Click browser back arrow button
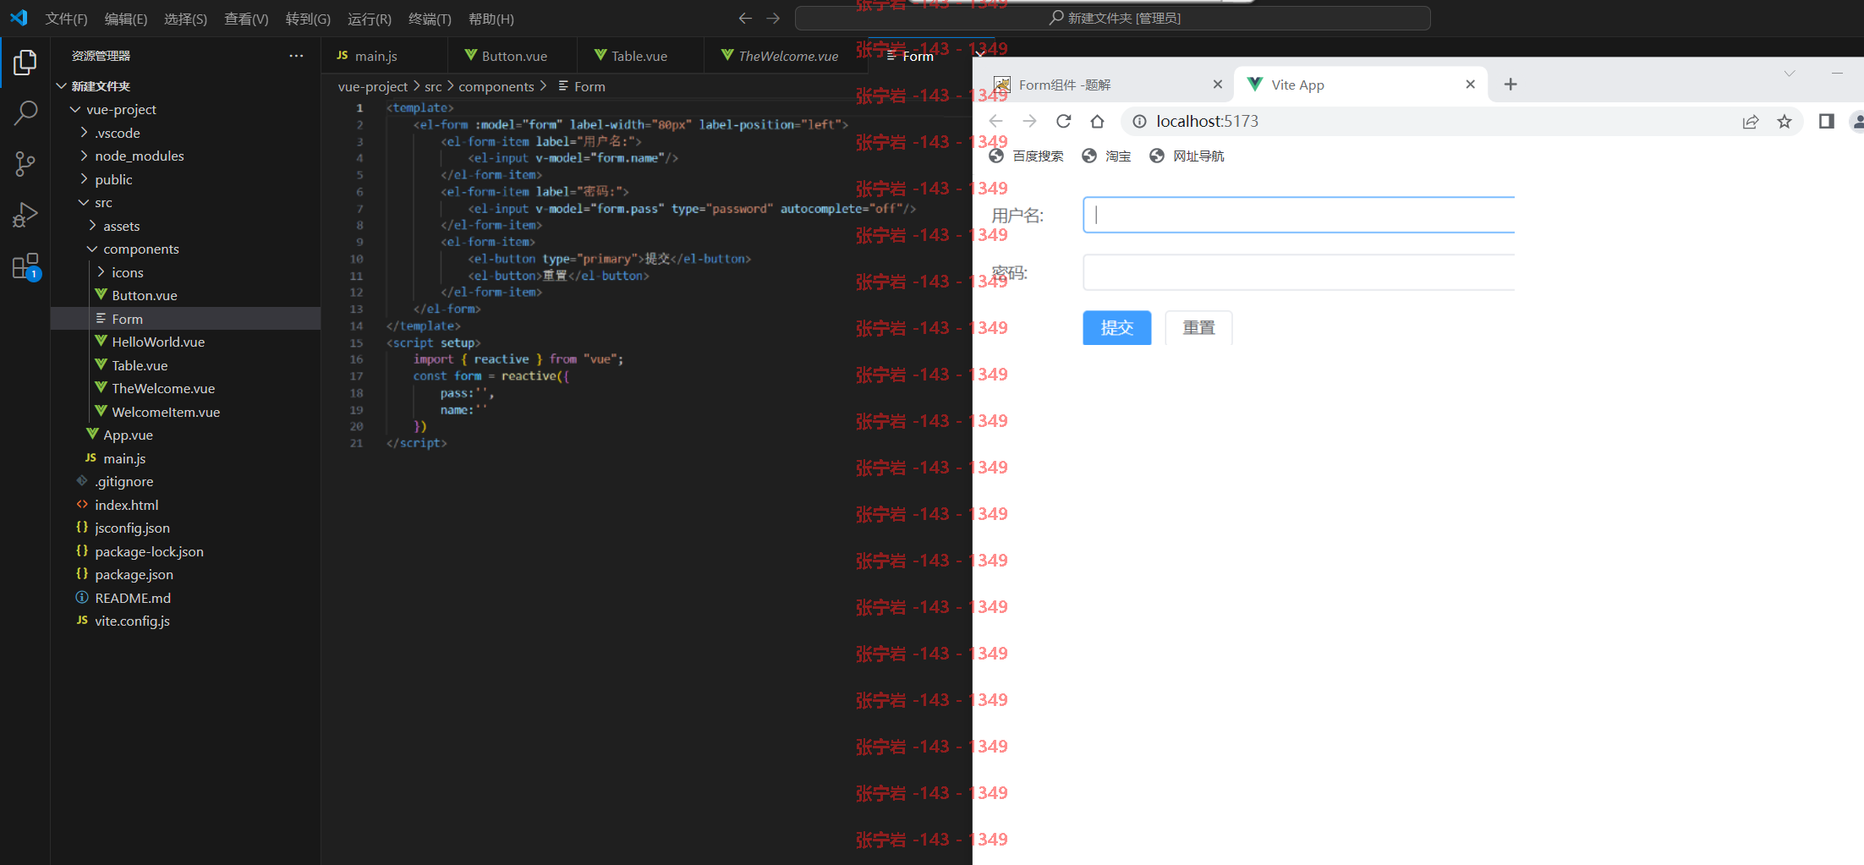This screenshot has height=865, width=1864. [995, 122]
